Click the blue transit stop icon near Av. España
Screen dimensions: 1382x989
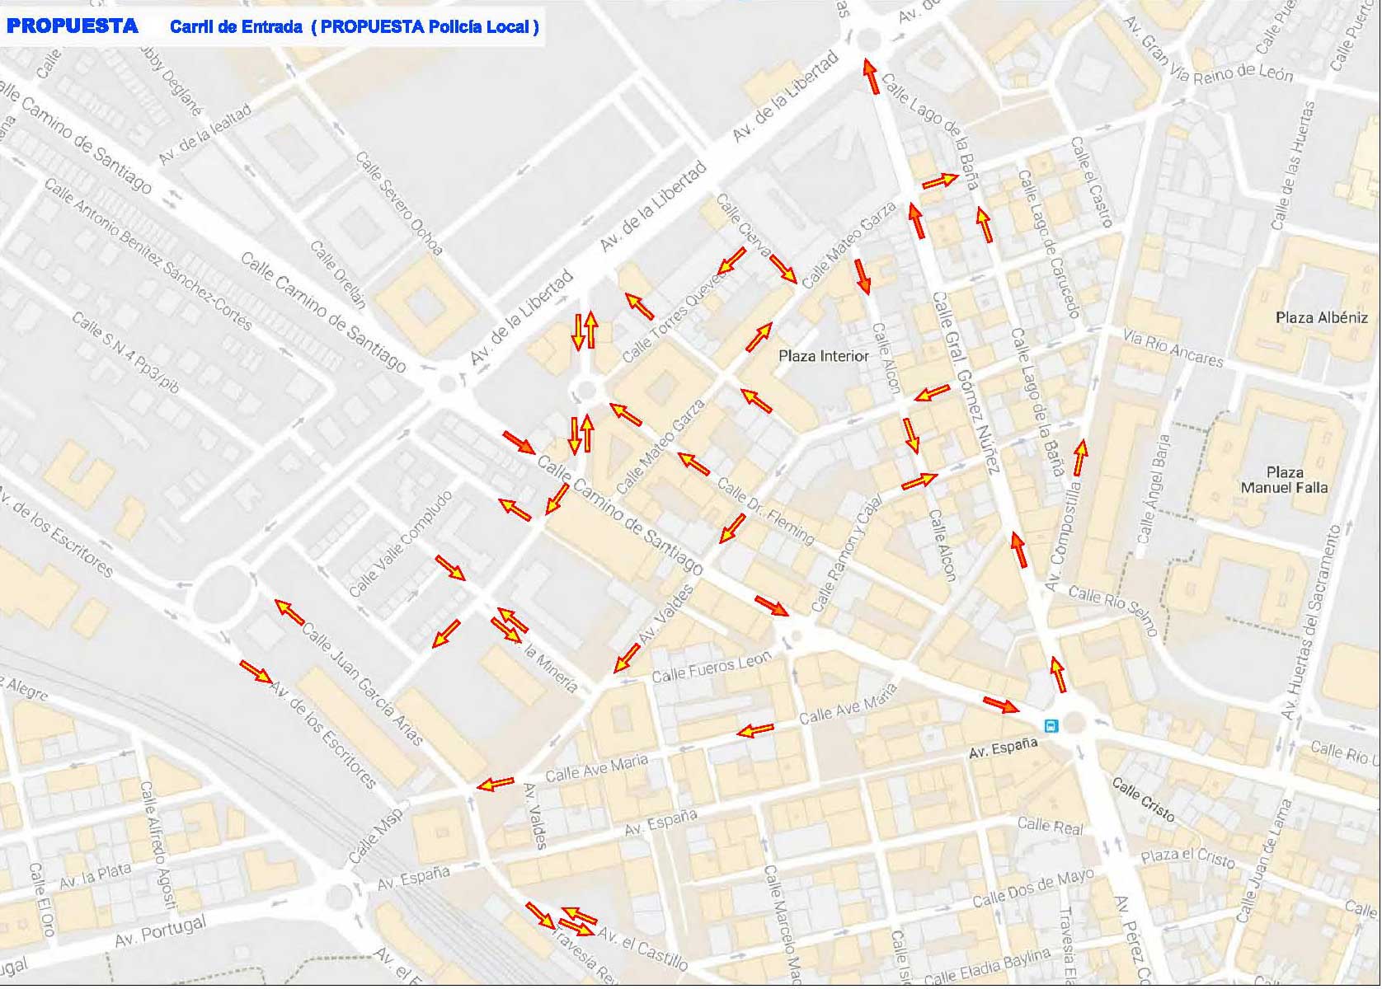point(1051,725)
